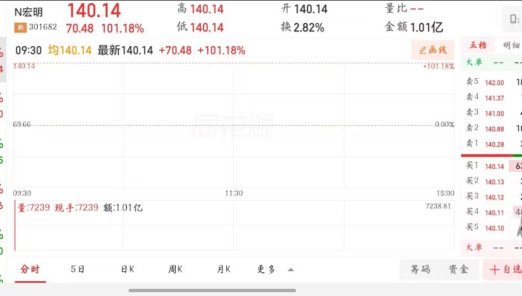Tap the bottom home indicator bar
This screenshot has height=296, width=522.
point(212,290)
